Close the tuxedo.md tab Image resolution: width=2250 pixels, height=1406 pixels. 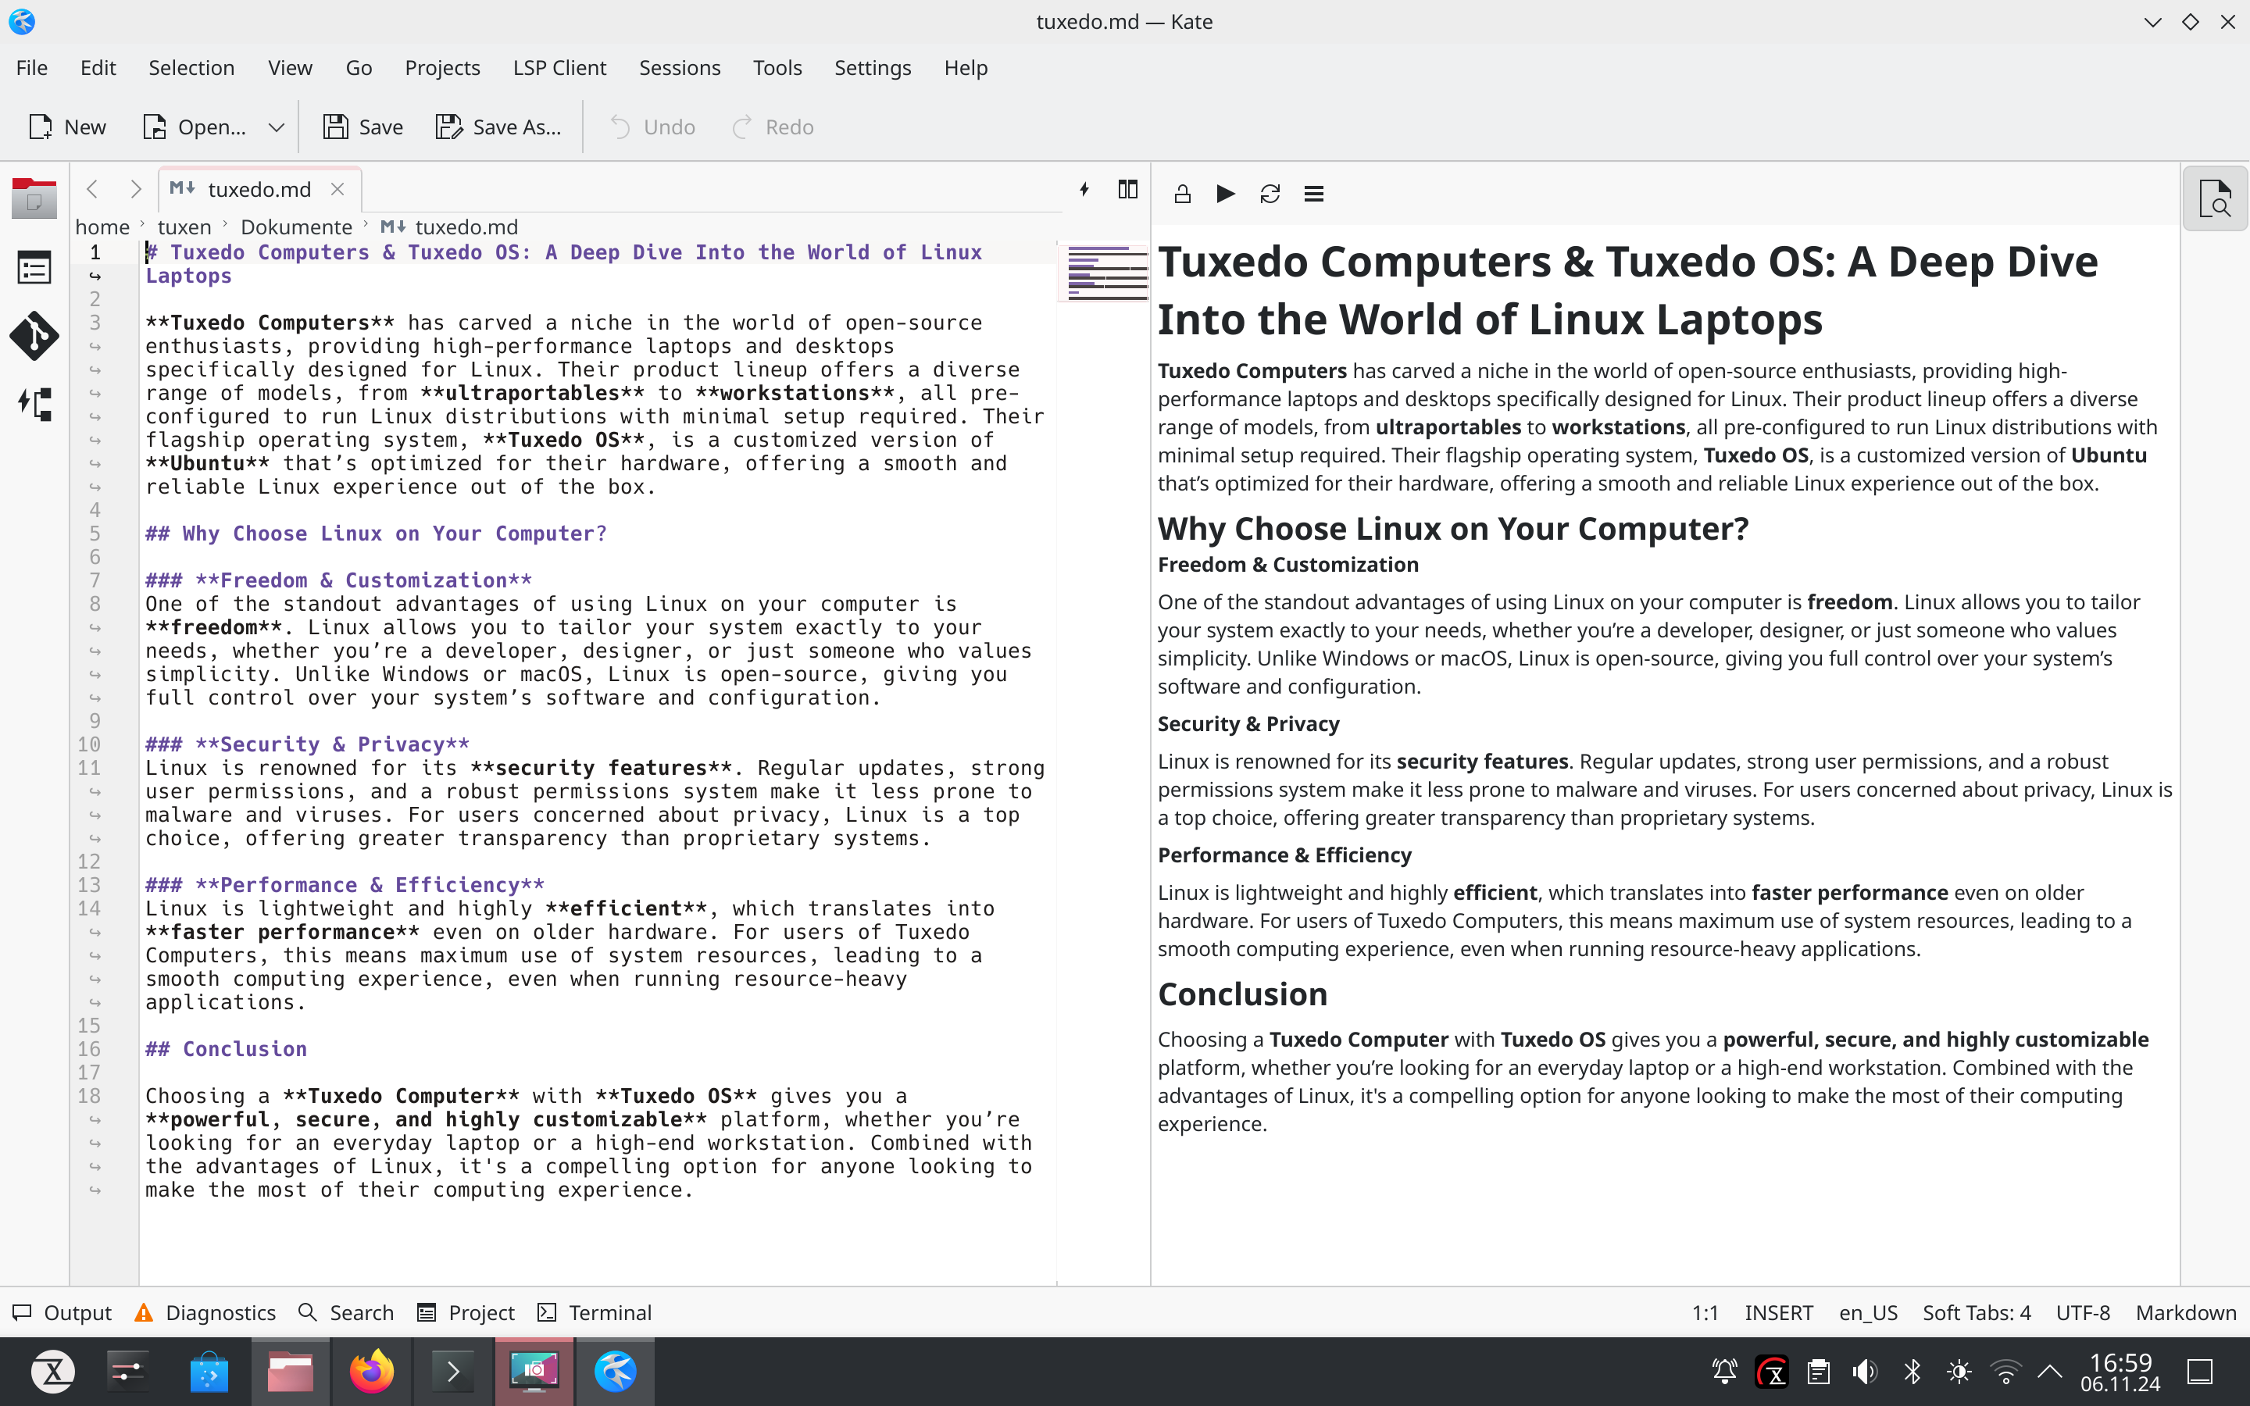(337, 190)
